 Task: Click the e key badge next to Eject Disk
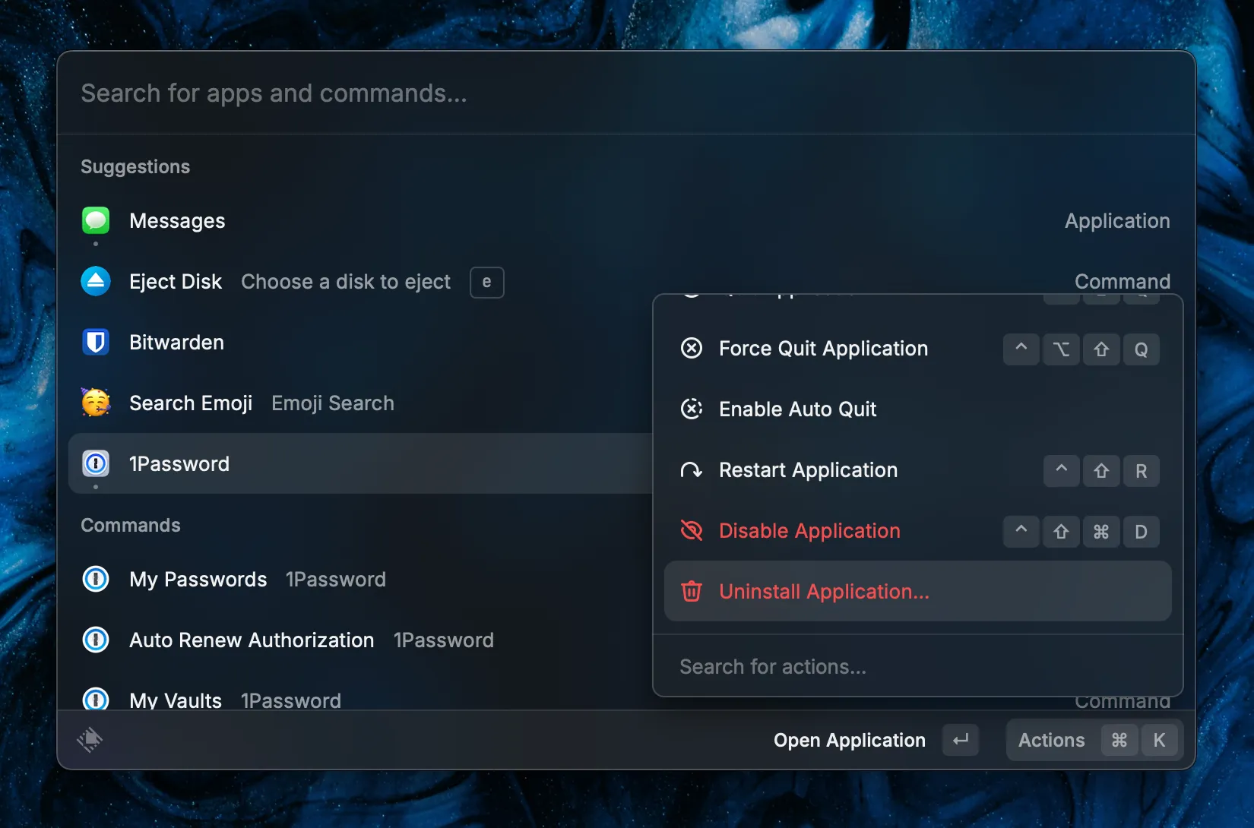(486, 282)
